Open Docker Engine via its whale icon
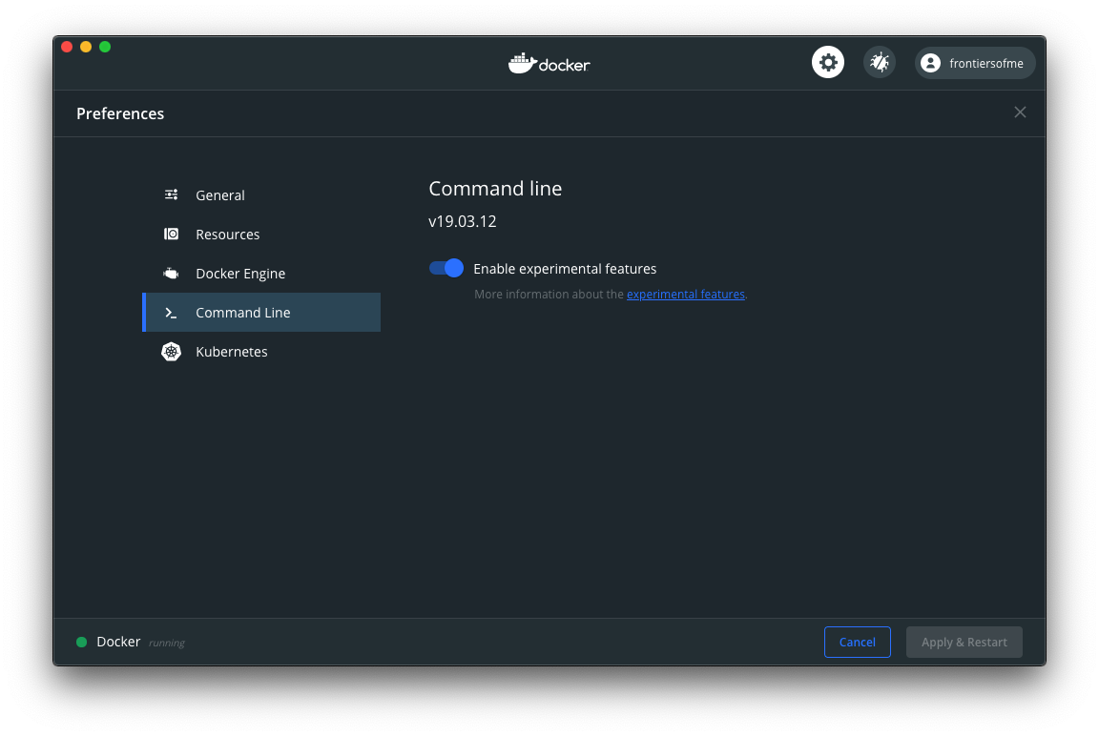 171,273
